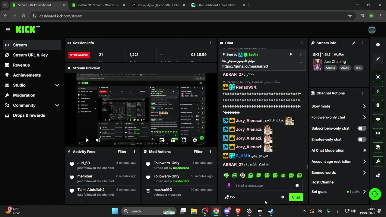
Task: Open Mod Actions Filter
Action: tap(198, 152)
